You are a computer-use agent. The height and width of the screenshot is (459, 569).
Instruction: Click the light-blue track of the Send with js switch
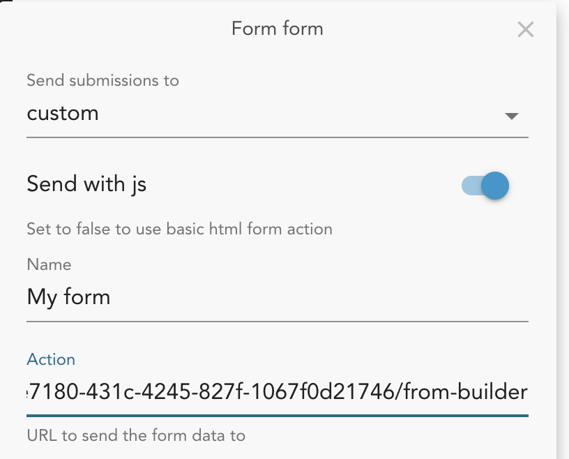point(470,186)
